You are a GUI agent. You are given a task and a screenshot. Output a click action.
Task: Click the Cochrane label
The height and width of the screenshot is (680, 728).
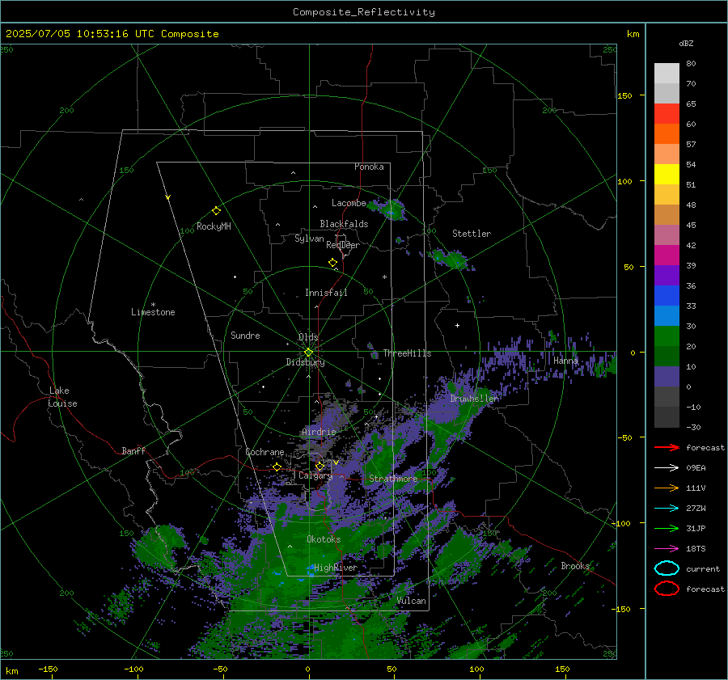click(265, 452)
